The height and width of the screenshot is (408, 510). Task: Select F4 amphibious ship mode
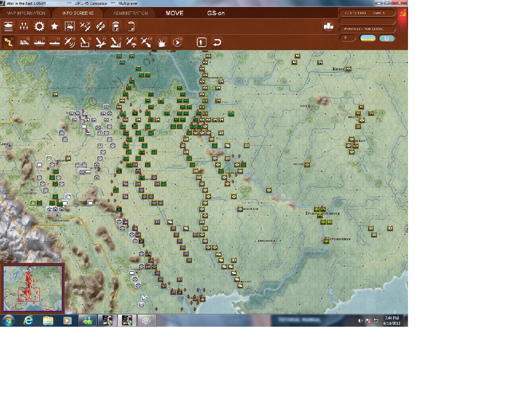point(55,42)
